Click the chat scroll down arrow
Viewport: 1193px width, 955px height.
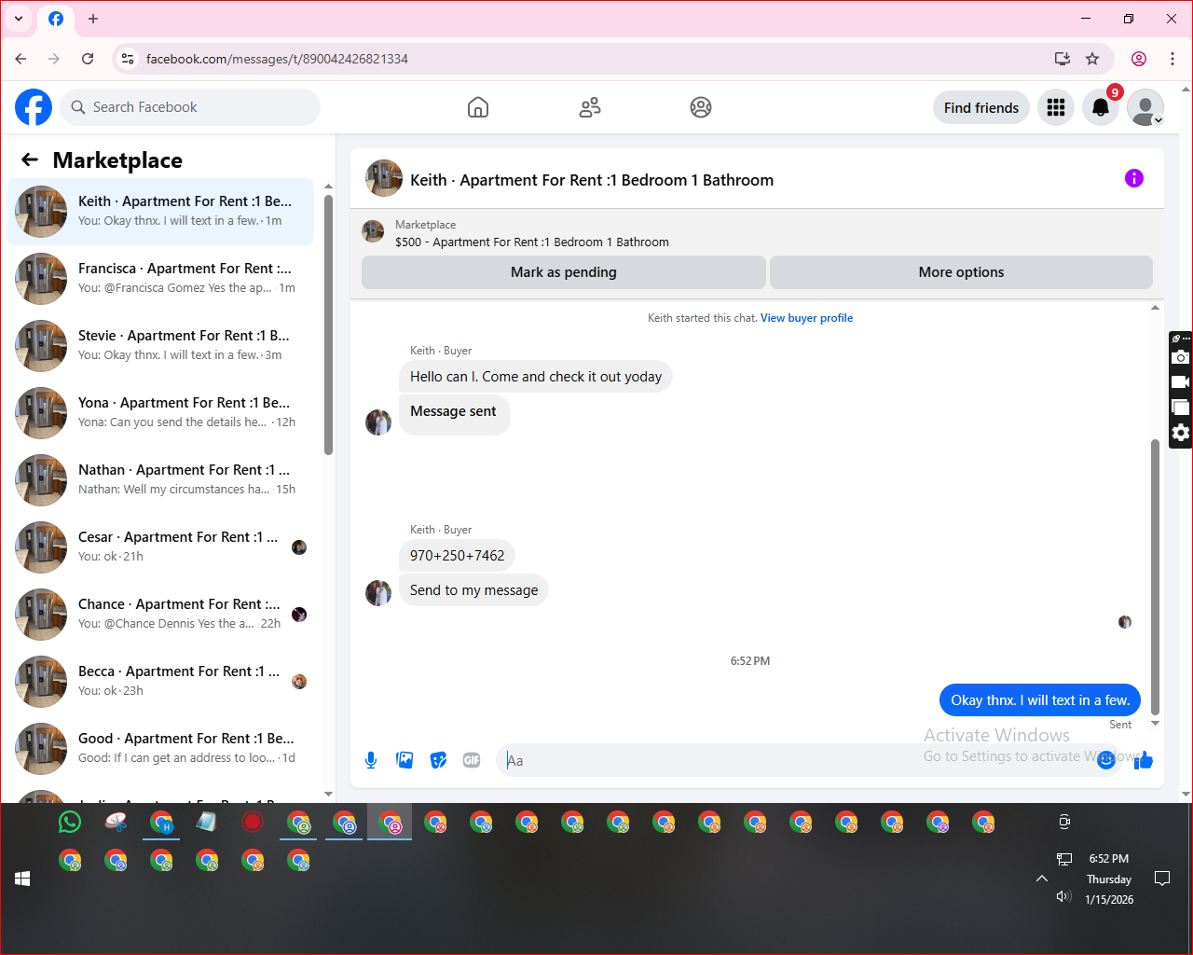(1156, 723)
